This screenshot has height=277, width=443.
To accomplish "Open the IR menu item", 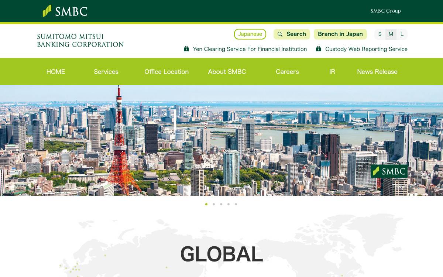I will coord(332,72).
